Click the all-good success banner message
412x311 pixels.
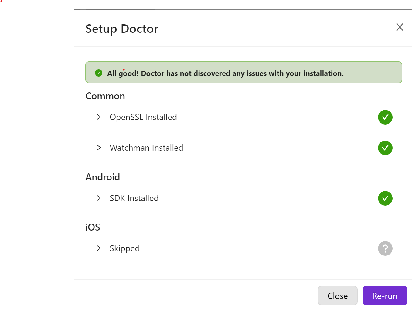click(225, 73)
